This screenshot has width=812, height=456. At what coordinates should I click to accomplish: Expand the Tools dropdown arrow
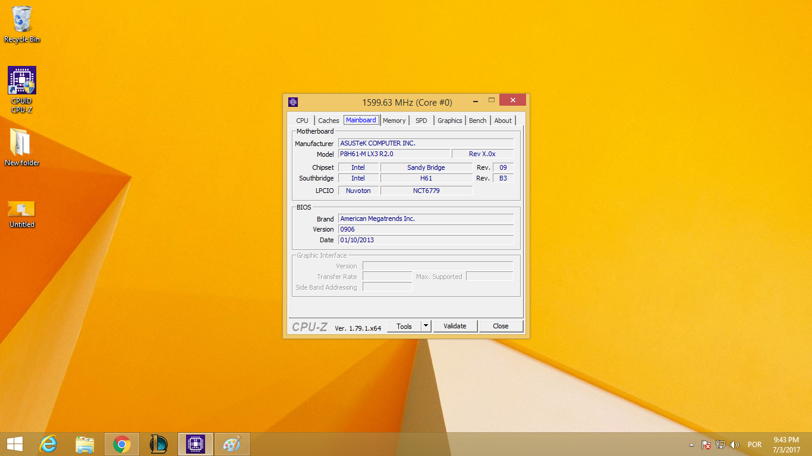click(426, 326)
